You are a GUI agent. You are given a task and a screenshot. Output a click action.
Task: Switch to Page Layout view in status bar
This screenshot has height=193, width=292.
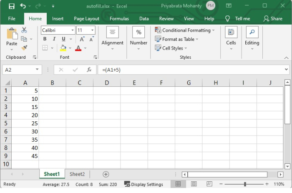tap(194, 184)
